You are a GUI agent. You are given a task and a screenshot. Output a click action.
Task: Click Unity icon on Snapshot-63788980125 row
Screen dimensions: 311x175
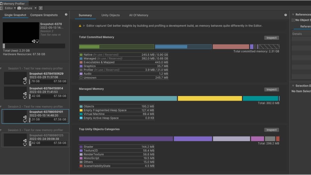pyautogui.click(x=25, y=141)
